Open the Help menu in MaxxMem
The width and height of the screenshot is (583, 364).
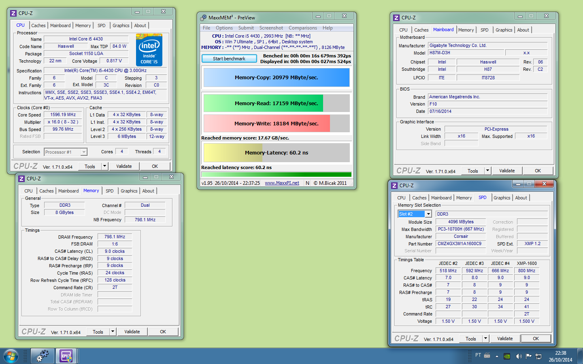pyautogui.click(x=328, y=28)
